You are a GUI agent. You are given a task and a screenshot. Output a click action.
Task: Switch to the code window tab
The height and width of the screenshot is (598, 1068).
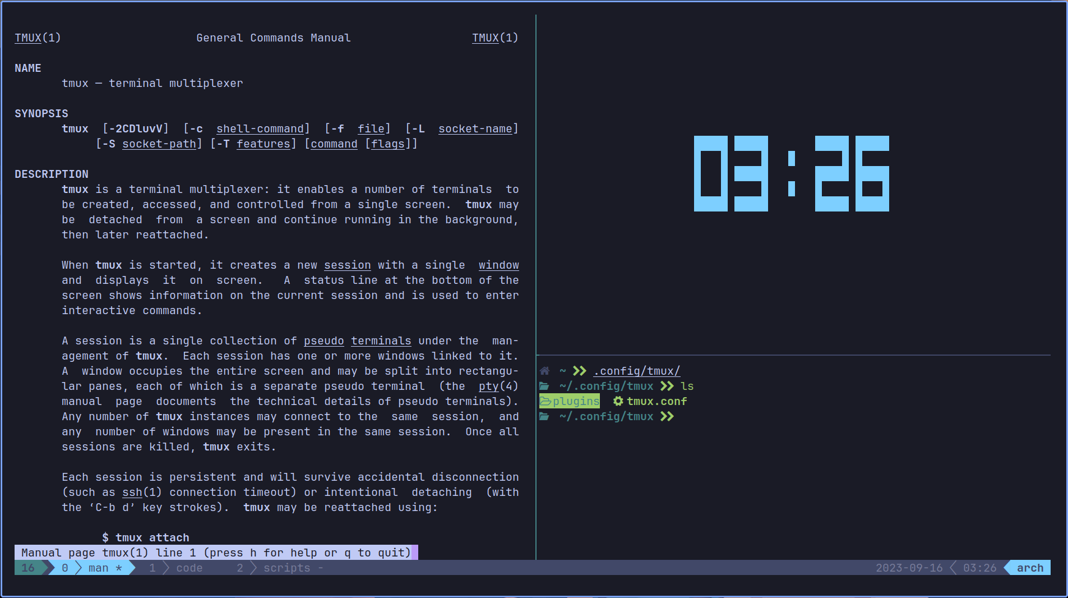click(x=189, y=568)
